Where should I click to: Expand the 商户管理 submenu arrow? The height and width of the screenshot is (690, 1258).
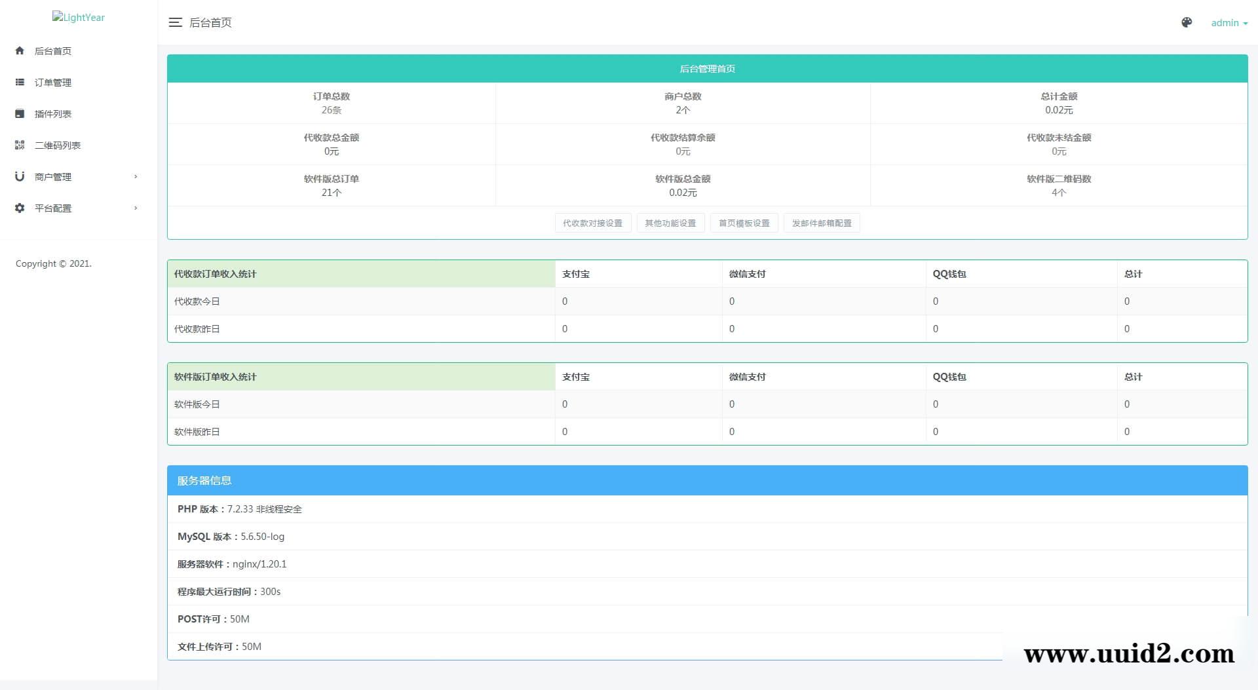[x=136, y=176]
